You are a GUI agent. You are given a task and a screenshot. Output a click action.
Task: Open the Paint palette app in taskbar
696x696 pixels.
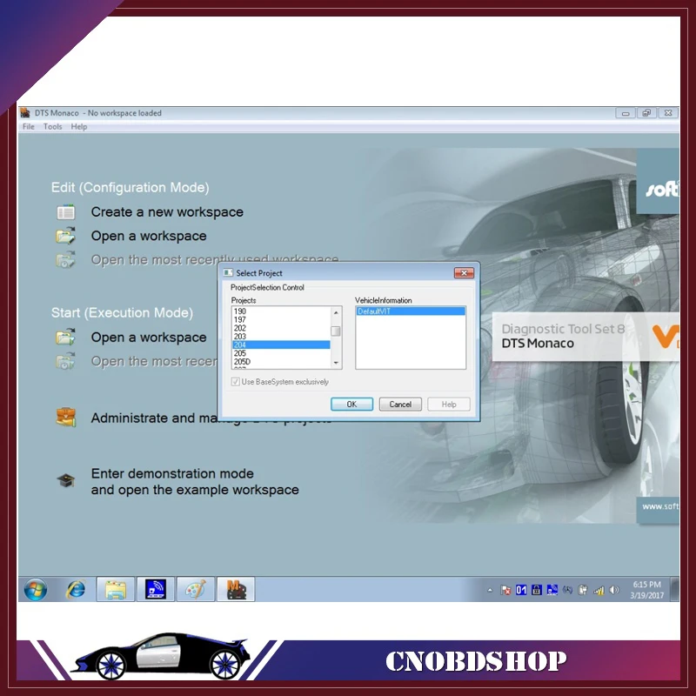coord(196,590)
